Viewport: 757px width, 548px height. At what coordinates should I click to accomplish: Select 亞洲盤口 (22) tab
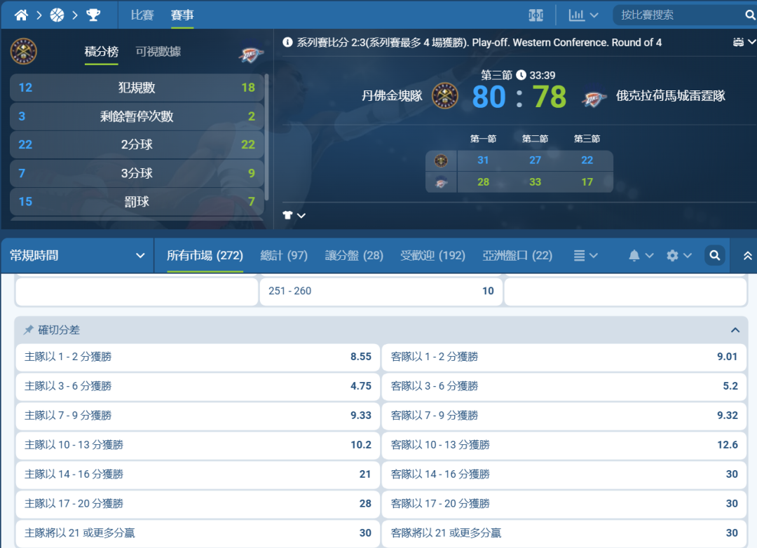(517, 255)
